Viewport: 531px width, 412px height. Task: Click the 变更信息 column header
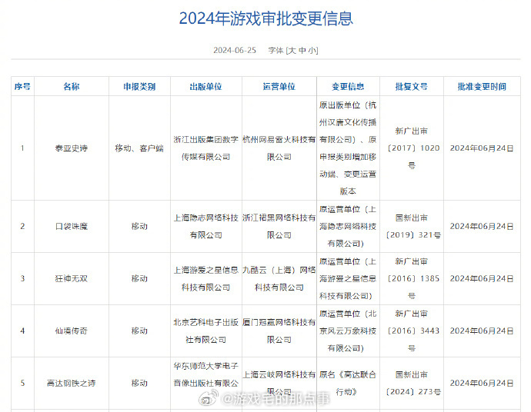348,87
